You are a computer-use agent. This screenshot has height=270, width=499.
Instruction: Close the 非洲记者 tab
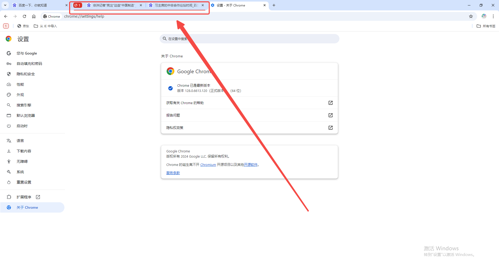pos(141,5)
